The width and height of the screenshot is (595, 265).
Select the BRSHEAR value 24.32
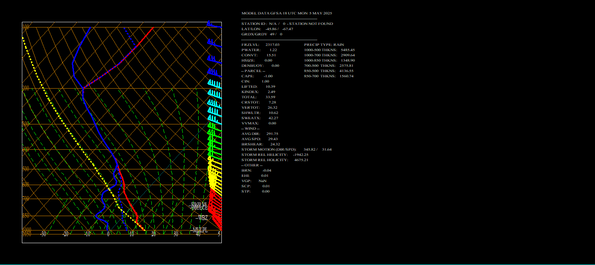(x=275, y=144)
